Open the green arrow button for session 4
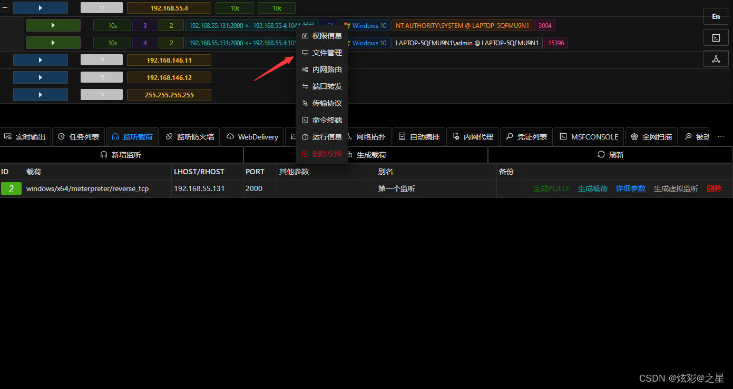 (53, 43)
